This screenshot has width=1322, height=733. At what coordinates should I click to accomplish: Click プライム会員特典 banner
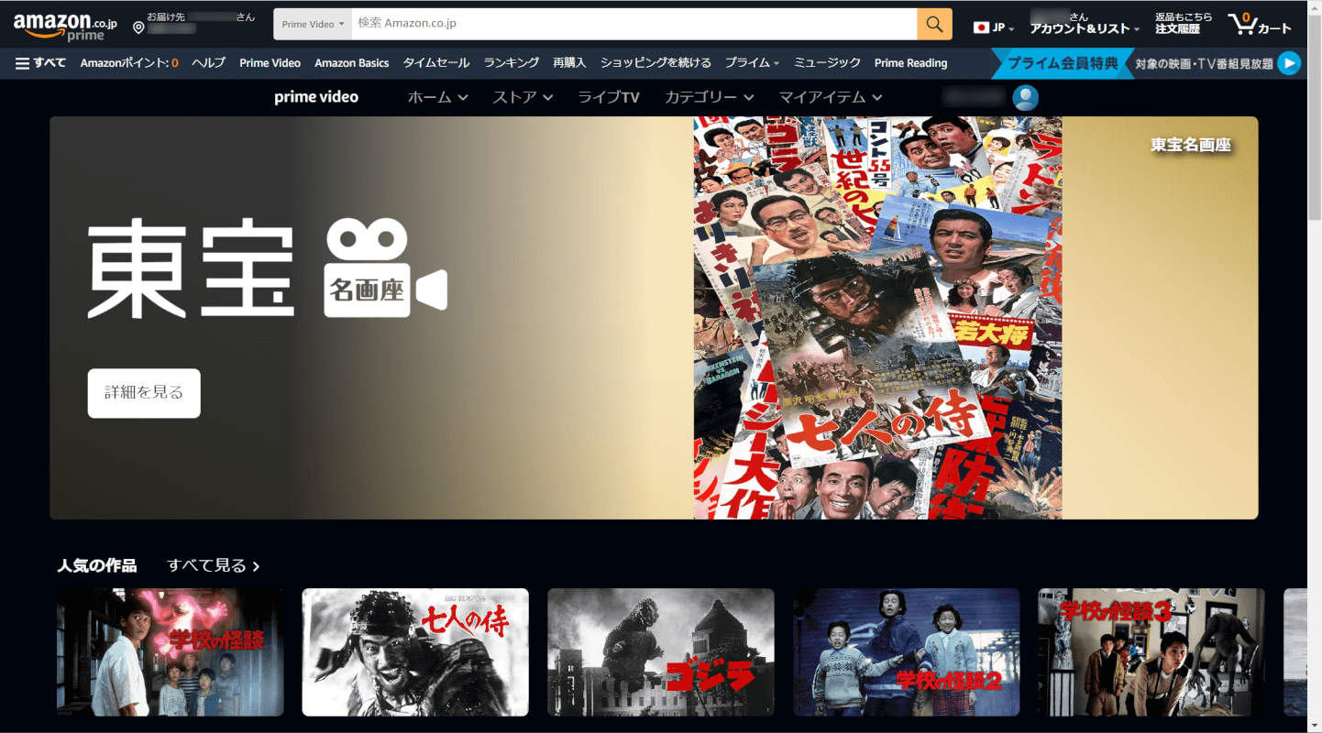pyautogui.click(x=1063, y=63)
